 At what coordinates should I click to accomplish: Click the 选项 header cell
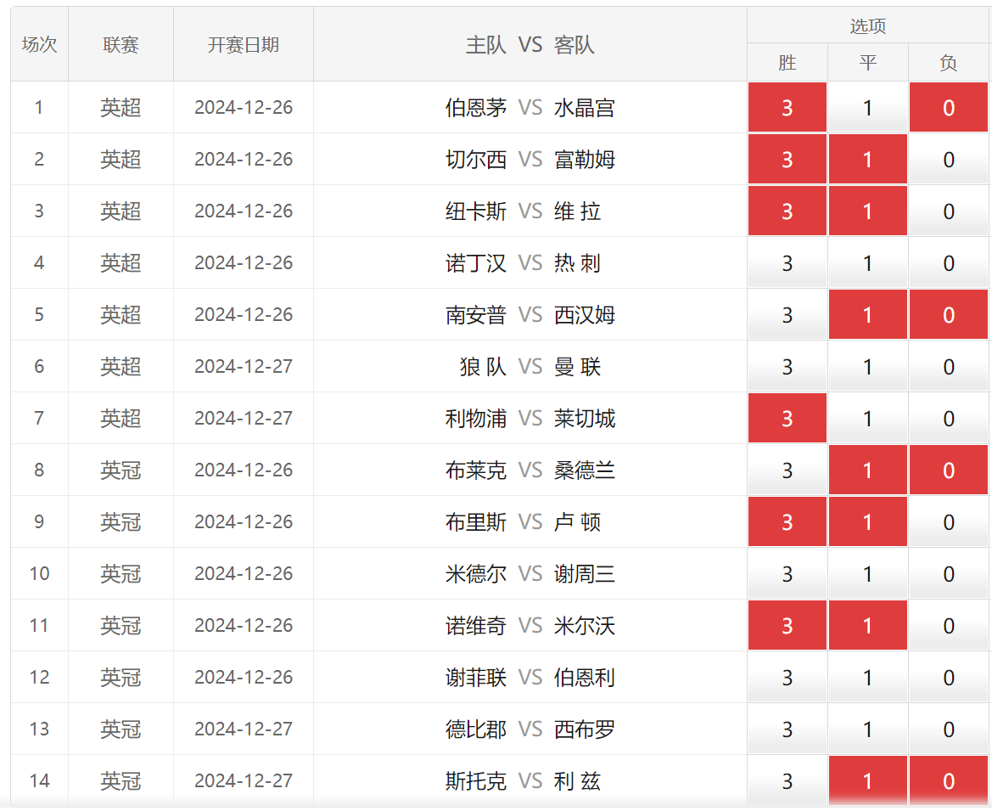868,25
